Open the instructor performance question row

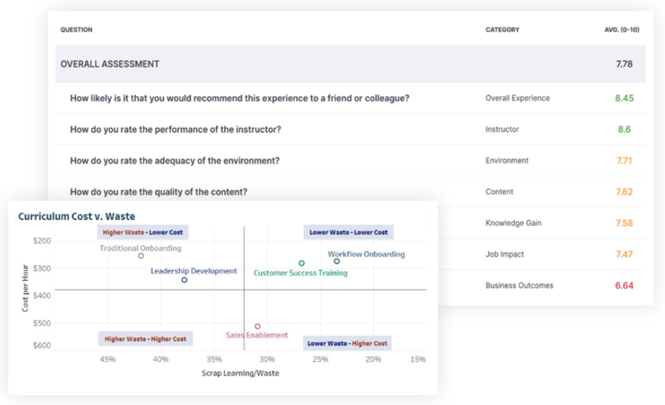click(176, 130)
